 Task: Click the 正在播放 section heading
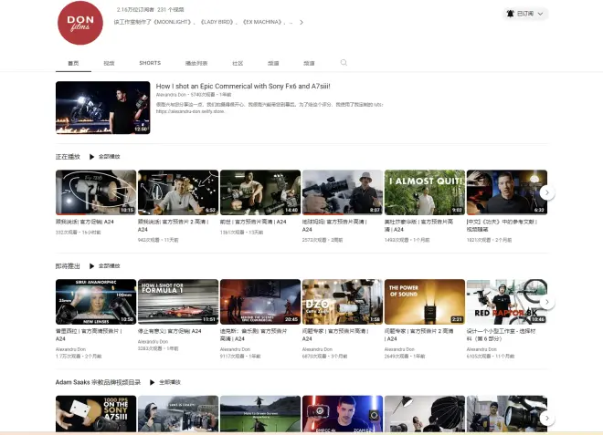68,157
